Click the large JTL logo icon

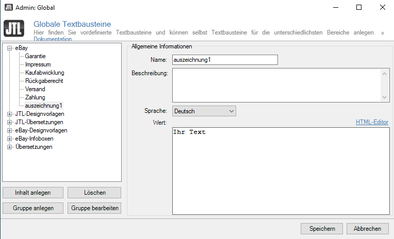(x=14, y=28)
